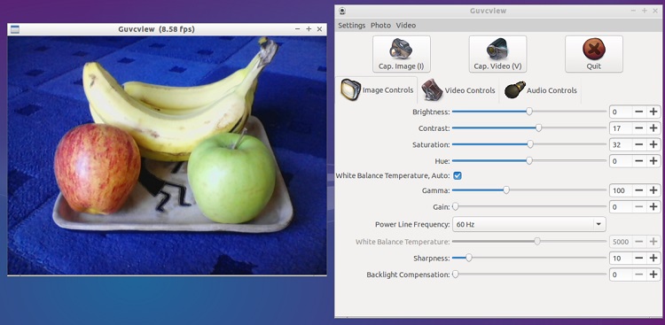This screenshot has width=665, height=325.
Task: Open the Settings menu
Action: pyautogui.click(x=352, y=26)
